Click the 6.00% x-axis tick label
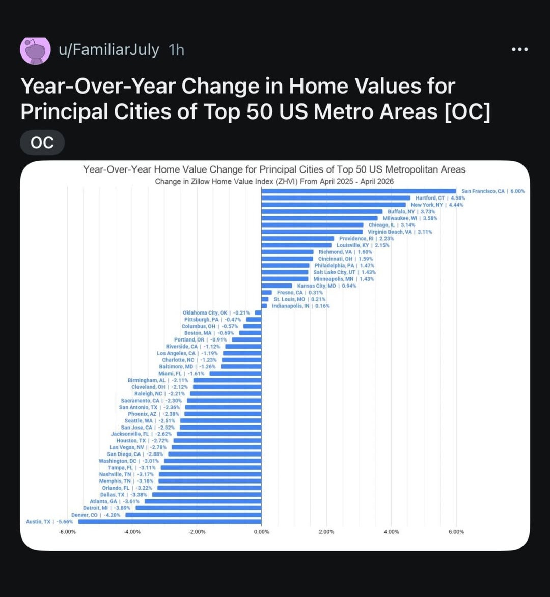 [x=456, y=532]
